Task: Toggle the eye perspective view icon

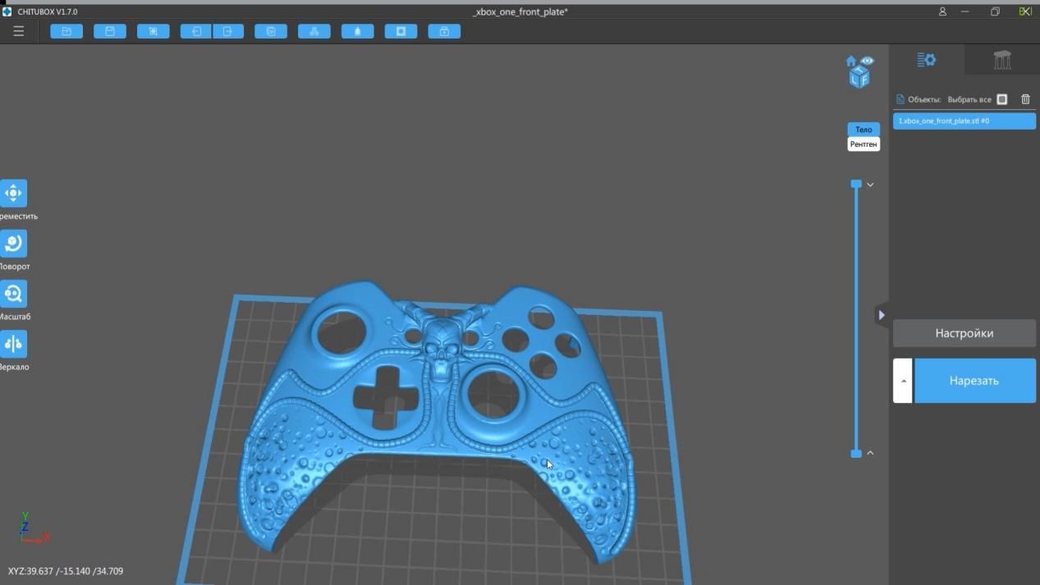Action: [x=868, y=62]
